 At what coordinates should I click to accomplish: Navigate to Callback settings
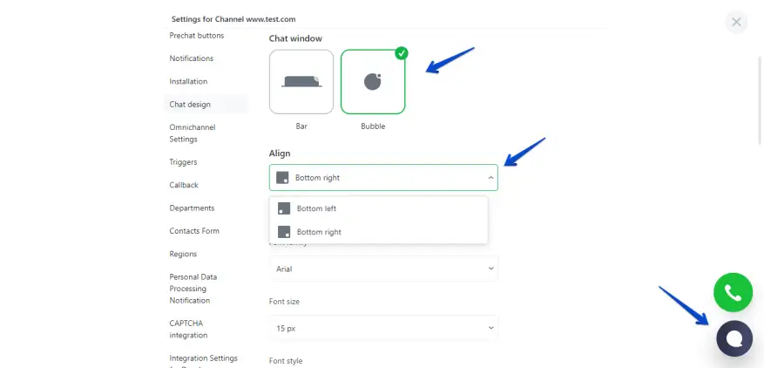[x=184, y=185]
